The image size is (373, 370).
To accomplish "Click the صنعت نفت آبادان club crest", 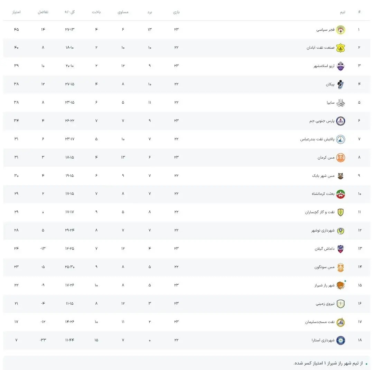I will tap(341, 48).
